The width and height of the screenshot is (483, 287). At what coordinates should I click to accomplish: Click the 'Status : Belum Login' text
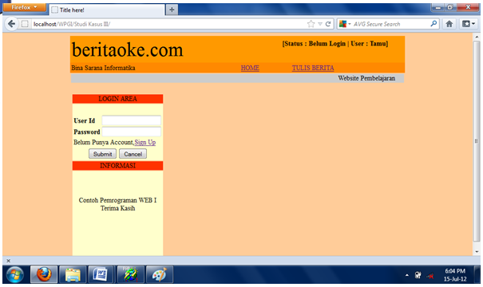point(315,44)
